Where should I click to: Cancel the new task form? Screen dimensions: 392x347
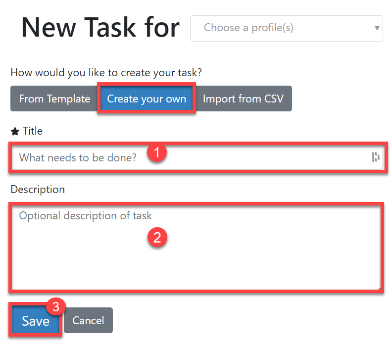[88, 320]
